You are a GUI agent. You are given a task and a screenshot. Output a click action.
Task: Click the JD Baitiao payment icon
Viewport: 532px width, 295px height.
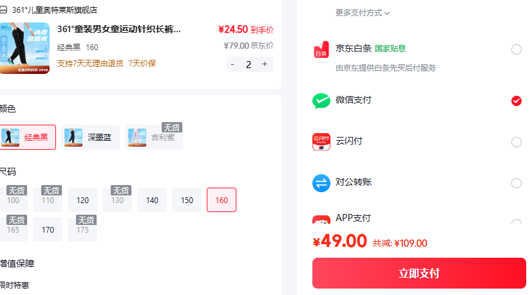tap(321, 49)
